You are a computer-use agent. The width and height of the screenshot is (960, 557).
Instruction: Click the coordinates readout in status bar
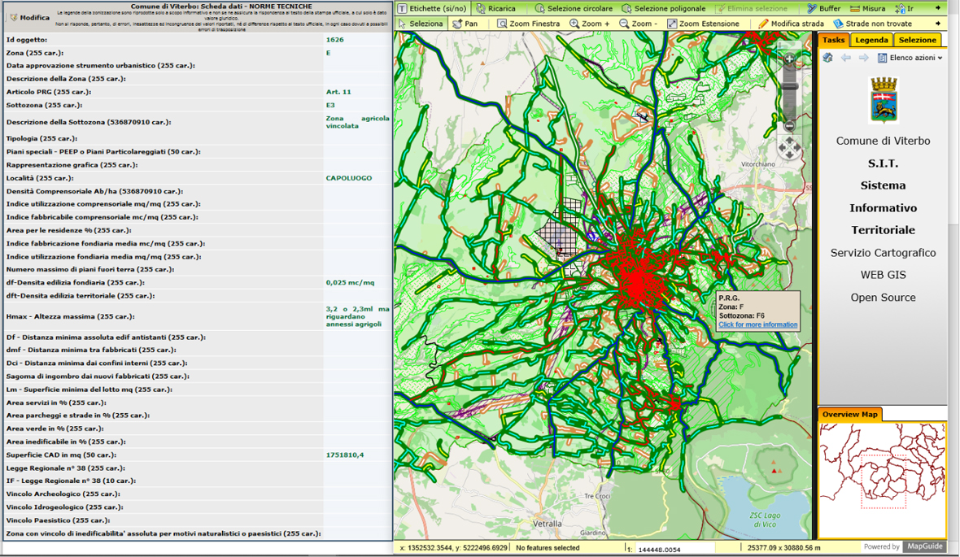tap(454, 548)
